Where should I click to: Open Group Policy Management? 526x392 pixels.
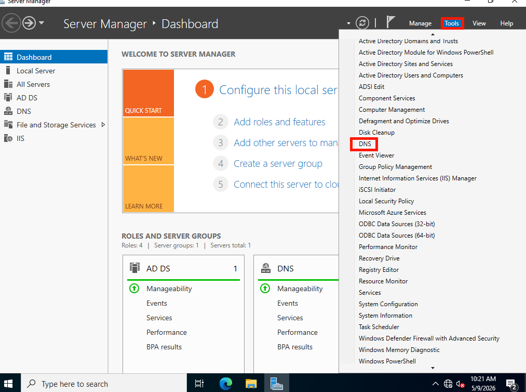(x=395, y=166)
